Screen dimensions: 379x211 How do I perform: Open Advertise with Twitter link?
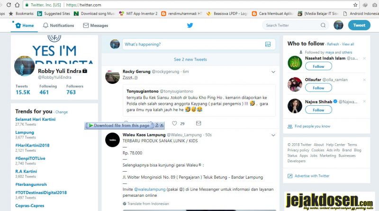tap(312, 176)
